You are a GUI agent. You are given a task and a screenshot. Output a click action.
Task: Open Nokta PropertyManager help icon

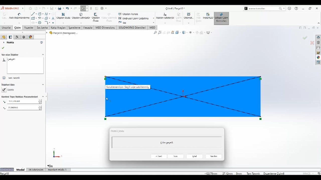coord(41,42)
